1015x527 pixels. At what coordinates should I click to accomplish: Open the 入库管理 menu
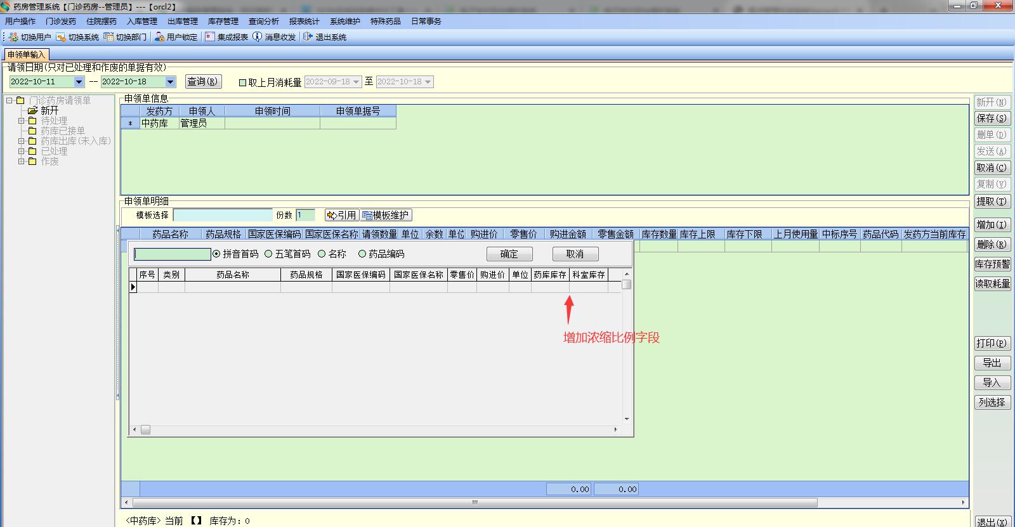(x=142, y=21)
